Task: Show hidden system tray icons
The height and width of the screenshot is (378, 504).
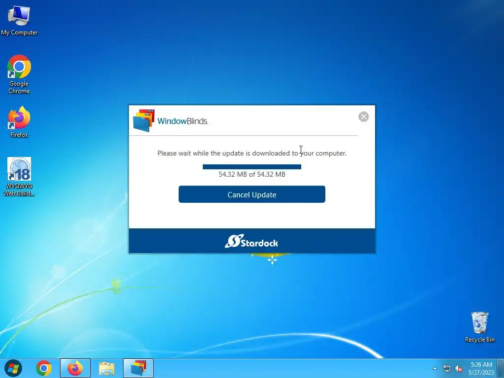Action: [435, 368]
